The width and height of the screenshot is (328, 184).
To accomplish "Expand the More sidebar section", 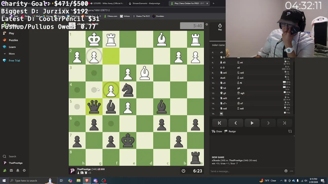I will 9,54.
